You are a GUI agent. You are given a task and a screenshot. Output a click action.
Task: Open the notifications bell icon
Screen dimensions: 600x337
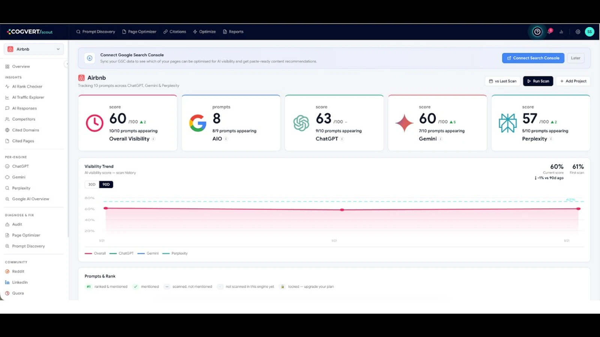[x=550, y=31]
